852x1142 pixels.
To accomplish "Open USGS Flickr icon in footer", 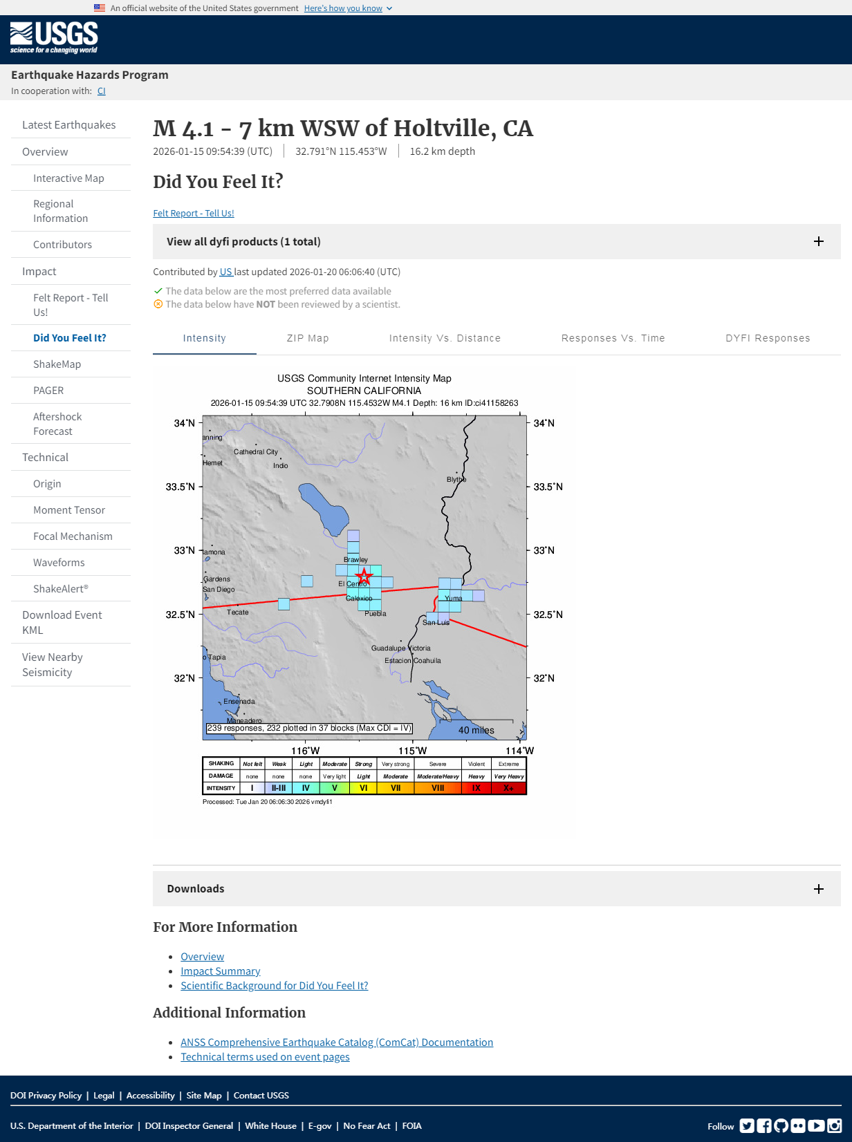I will (799, 1126).
